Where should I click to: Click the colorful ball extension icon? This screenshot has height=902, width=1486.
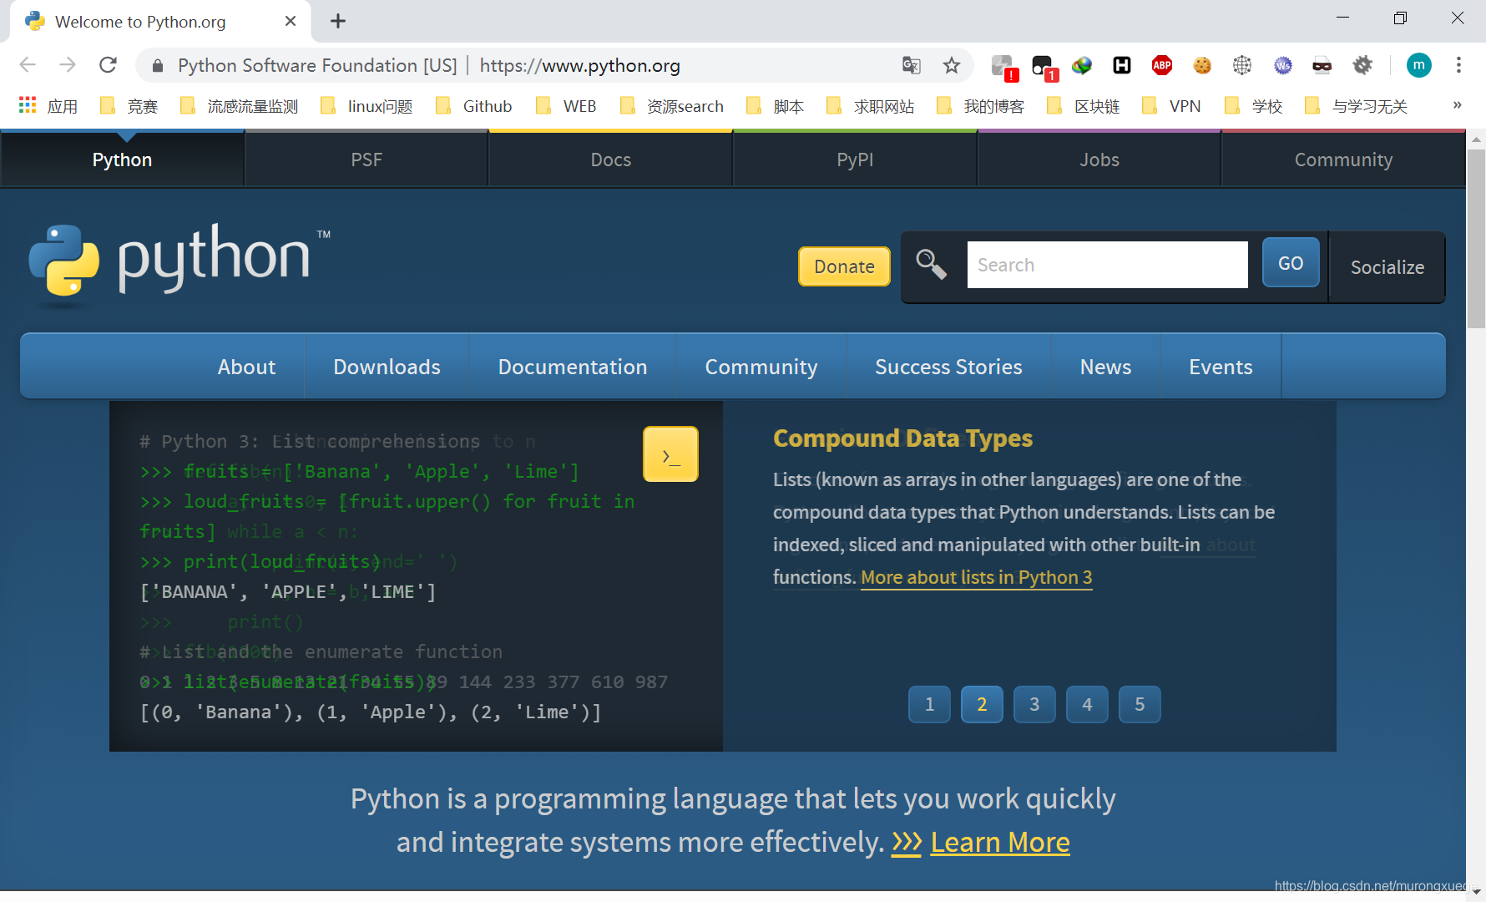tap(1082, 65)
